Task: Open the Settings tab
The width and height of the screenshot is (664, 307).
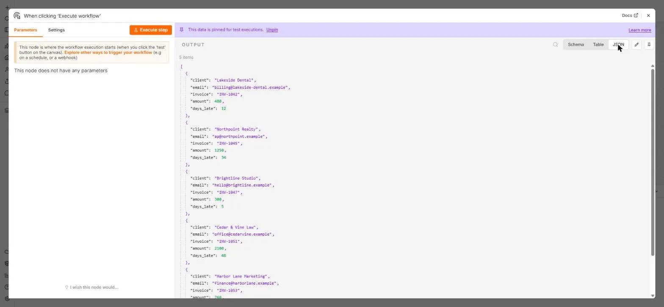Action: click(56, 30)
